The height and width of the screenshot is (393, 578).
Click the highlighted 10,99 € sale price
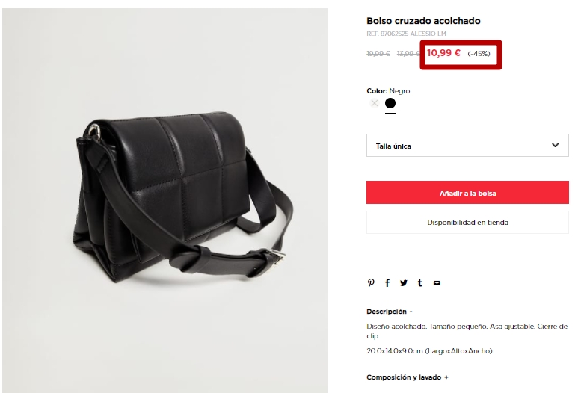click(443, 53)
